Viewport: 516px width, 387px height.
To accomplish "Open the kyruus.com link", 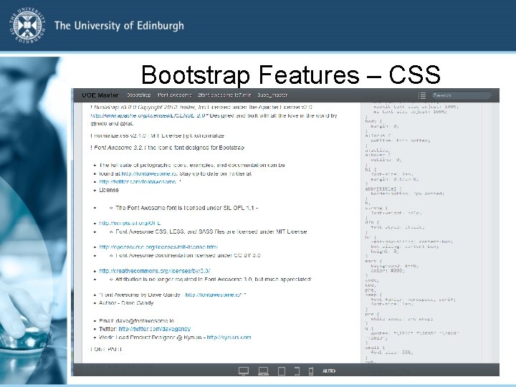I will coord(229,338).
